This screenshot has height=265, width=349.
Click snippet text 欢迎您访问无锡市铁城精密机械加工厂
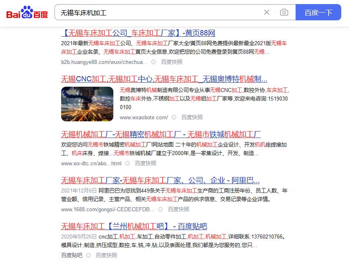coord(106,145)
